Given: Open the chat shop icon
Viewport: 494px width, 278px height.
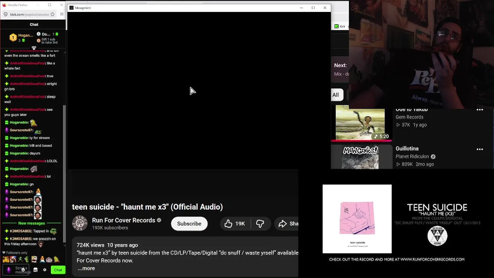Looking at the screenshot, I should tap(36, 270).
